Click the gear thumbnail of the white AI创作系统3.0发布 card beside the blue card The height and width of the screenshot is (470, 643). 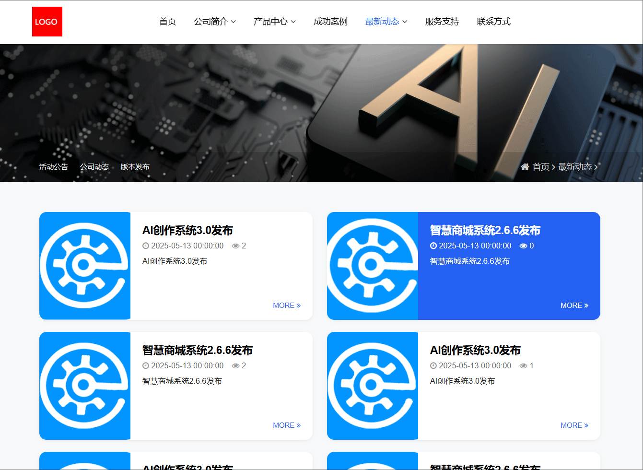pyautogui.click(x=85, y=266)
